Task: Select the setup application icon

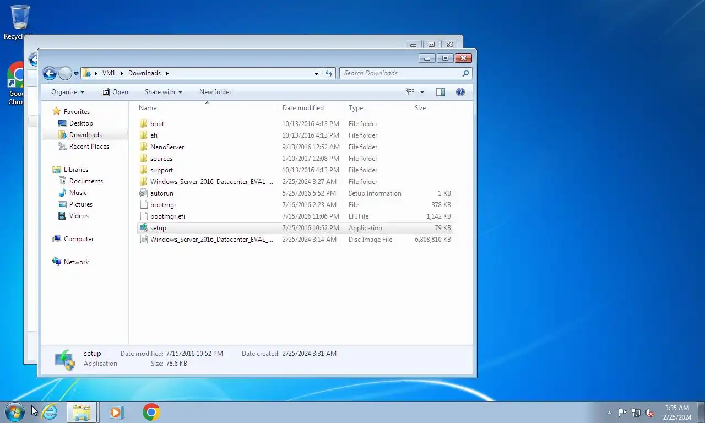Action: (144, 228)
